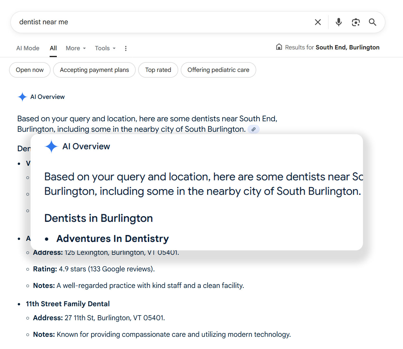403x349 pixels.
Task: Click the AI Overview title in the popup
Action: pyautogui.click(x=86, y=146)
